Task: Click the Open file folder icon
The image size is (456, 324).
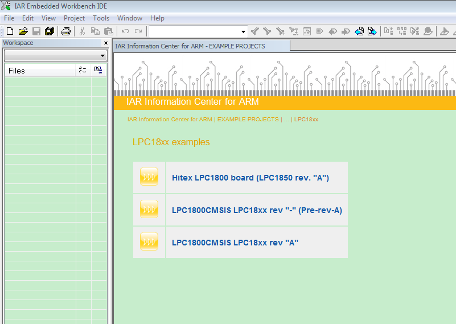Action: pyautogui.click(x=23, y=31)
